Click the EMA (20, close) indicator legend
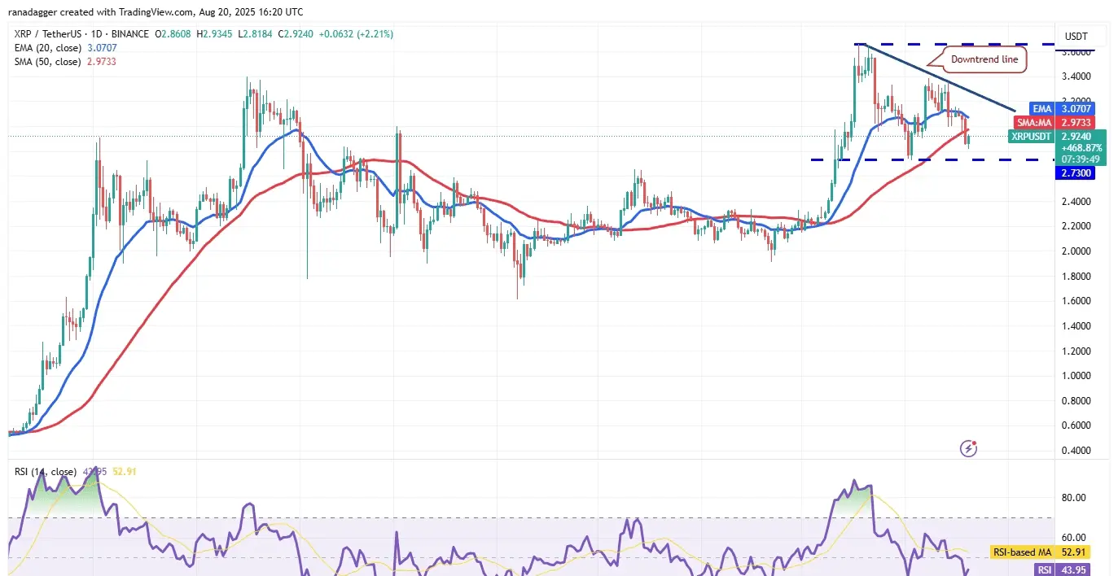The image size is (1118, 576). [x=47, y=48]
